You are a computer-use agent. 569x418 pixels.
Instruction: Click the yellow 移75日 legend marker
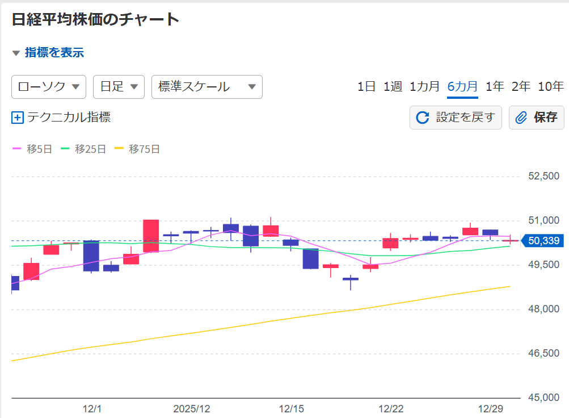(119, 149)
